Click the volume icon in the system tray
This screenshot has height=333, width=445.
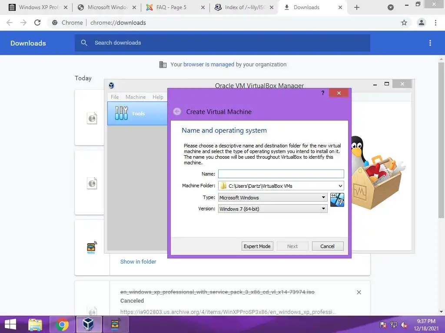[x=404, y=325]
